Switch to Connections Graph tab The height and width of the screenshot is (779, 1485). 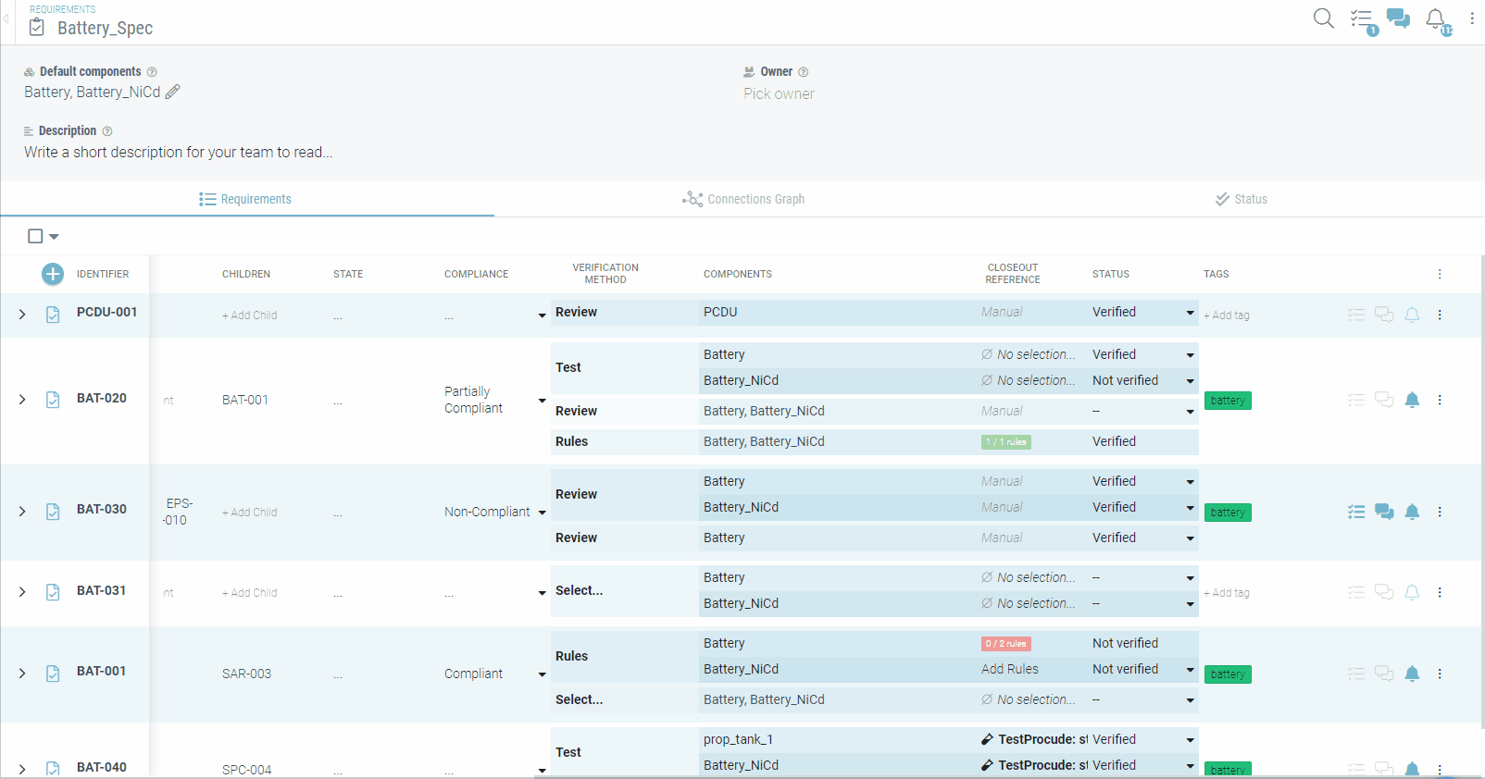pyautogui.click(x=743, y=199)
